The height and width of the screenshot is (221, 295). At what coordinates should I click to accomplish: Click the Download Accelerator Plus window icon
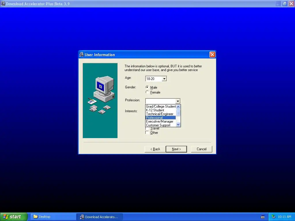pos(3,3)
